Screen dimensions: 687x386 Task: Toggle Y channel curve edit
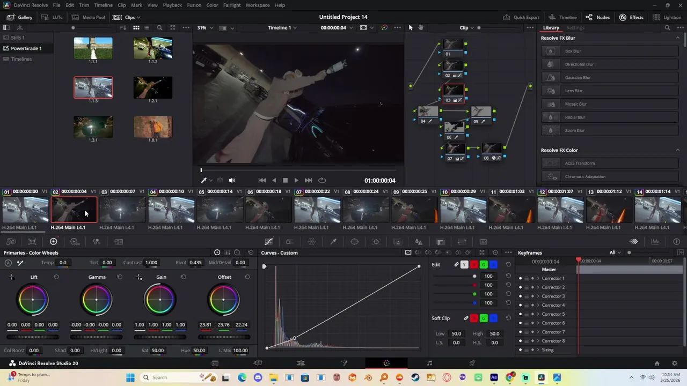click(x=464, y=265)
